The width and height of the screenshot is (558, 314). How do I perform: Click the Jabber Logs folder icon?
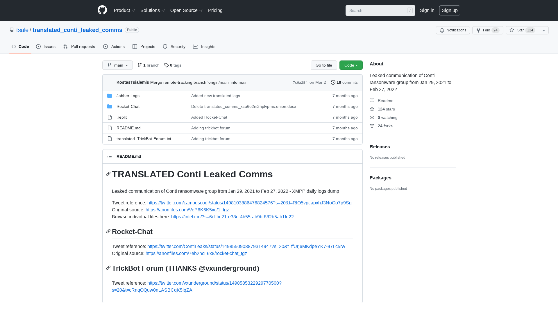[x=110, y=96]
